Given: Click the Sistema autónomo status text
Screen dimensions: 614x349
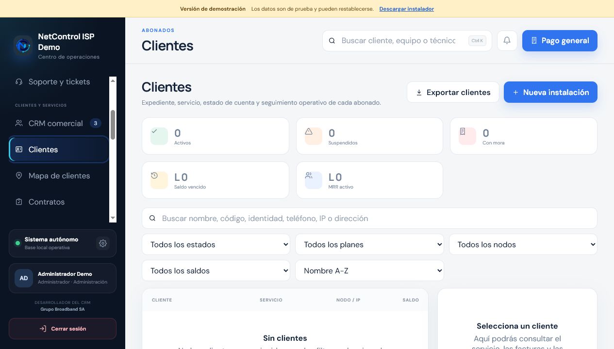Looking at the screenshot, I should (x=51, y=239).
